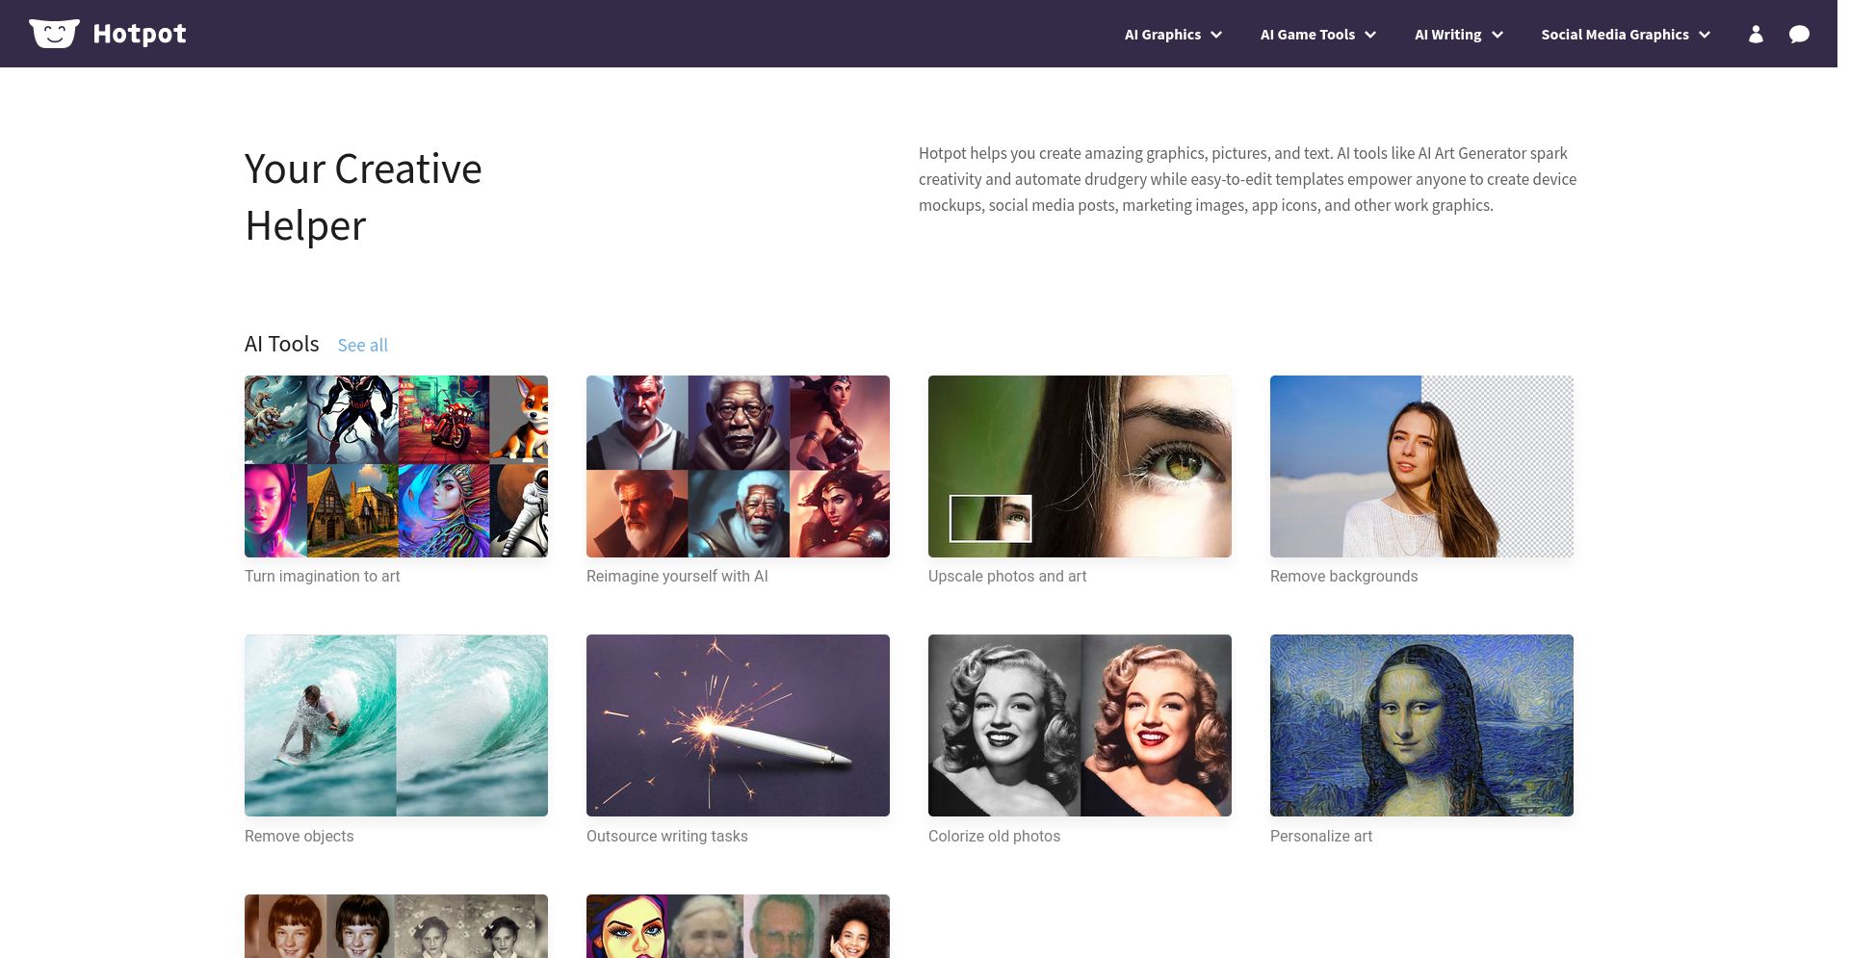This screenshot has width=1849, height=958.
Task: Click the Hotpot smiling pot logo icon
Action: pos(54,34)
